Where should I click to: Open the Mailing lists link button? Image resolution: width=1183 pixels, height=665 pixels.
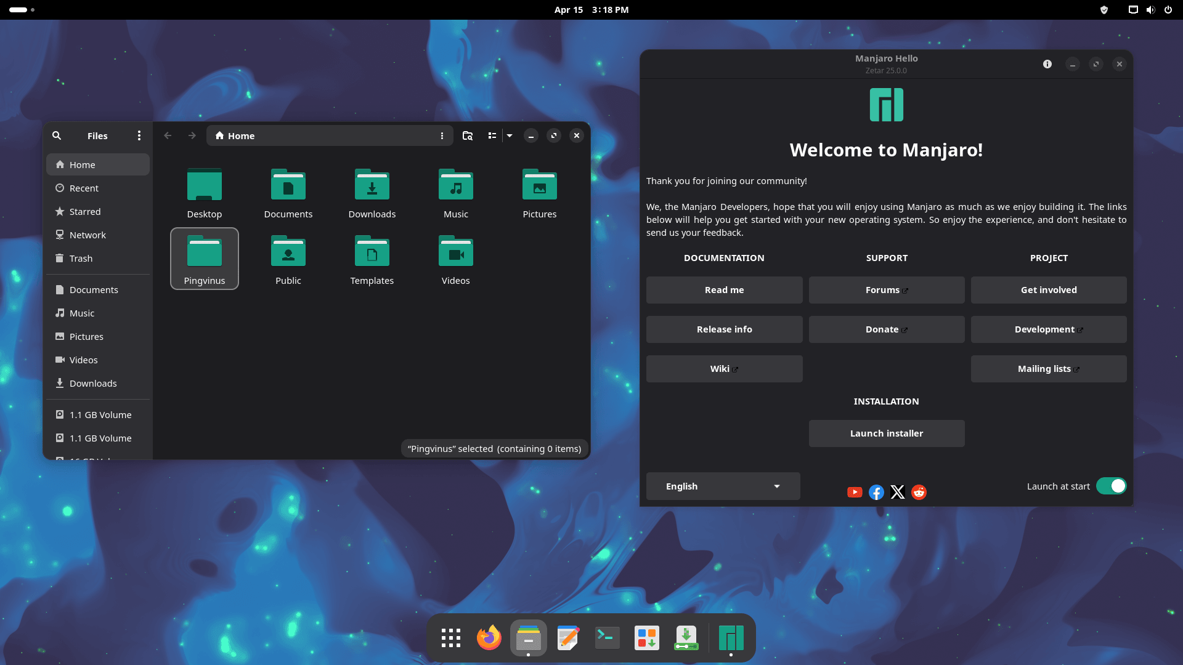pos(1049,369)
